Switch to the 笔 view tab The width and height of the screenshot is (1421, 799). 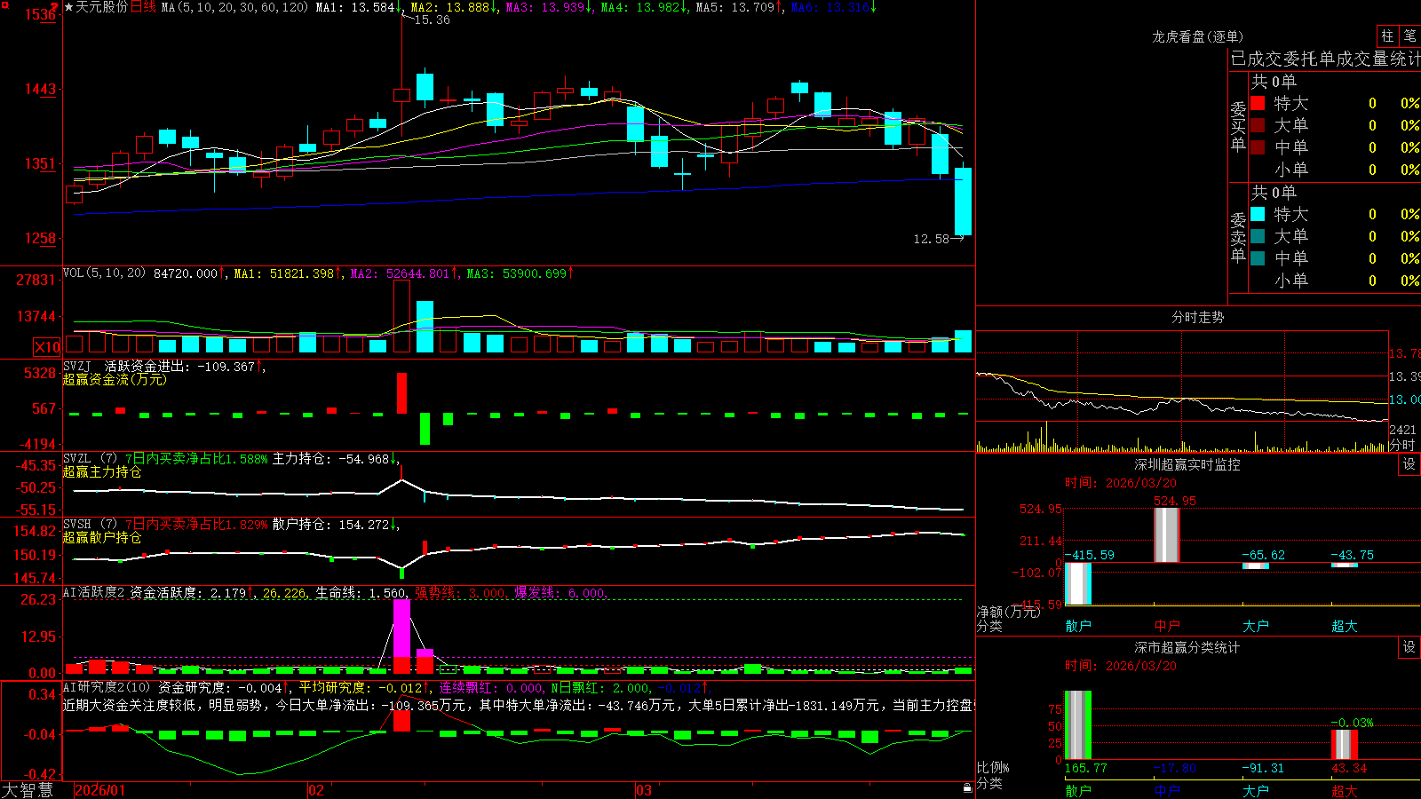pos(1409,36)
